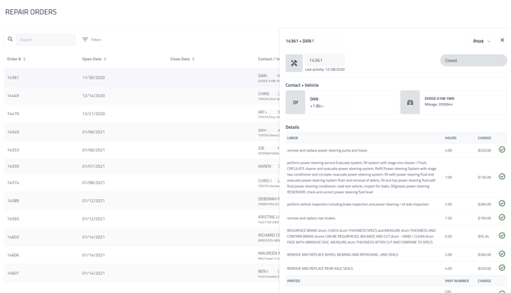The image size is (511, 293).
Task: Click contact DEBORAH in list
Action: click(x=268, y=199)
